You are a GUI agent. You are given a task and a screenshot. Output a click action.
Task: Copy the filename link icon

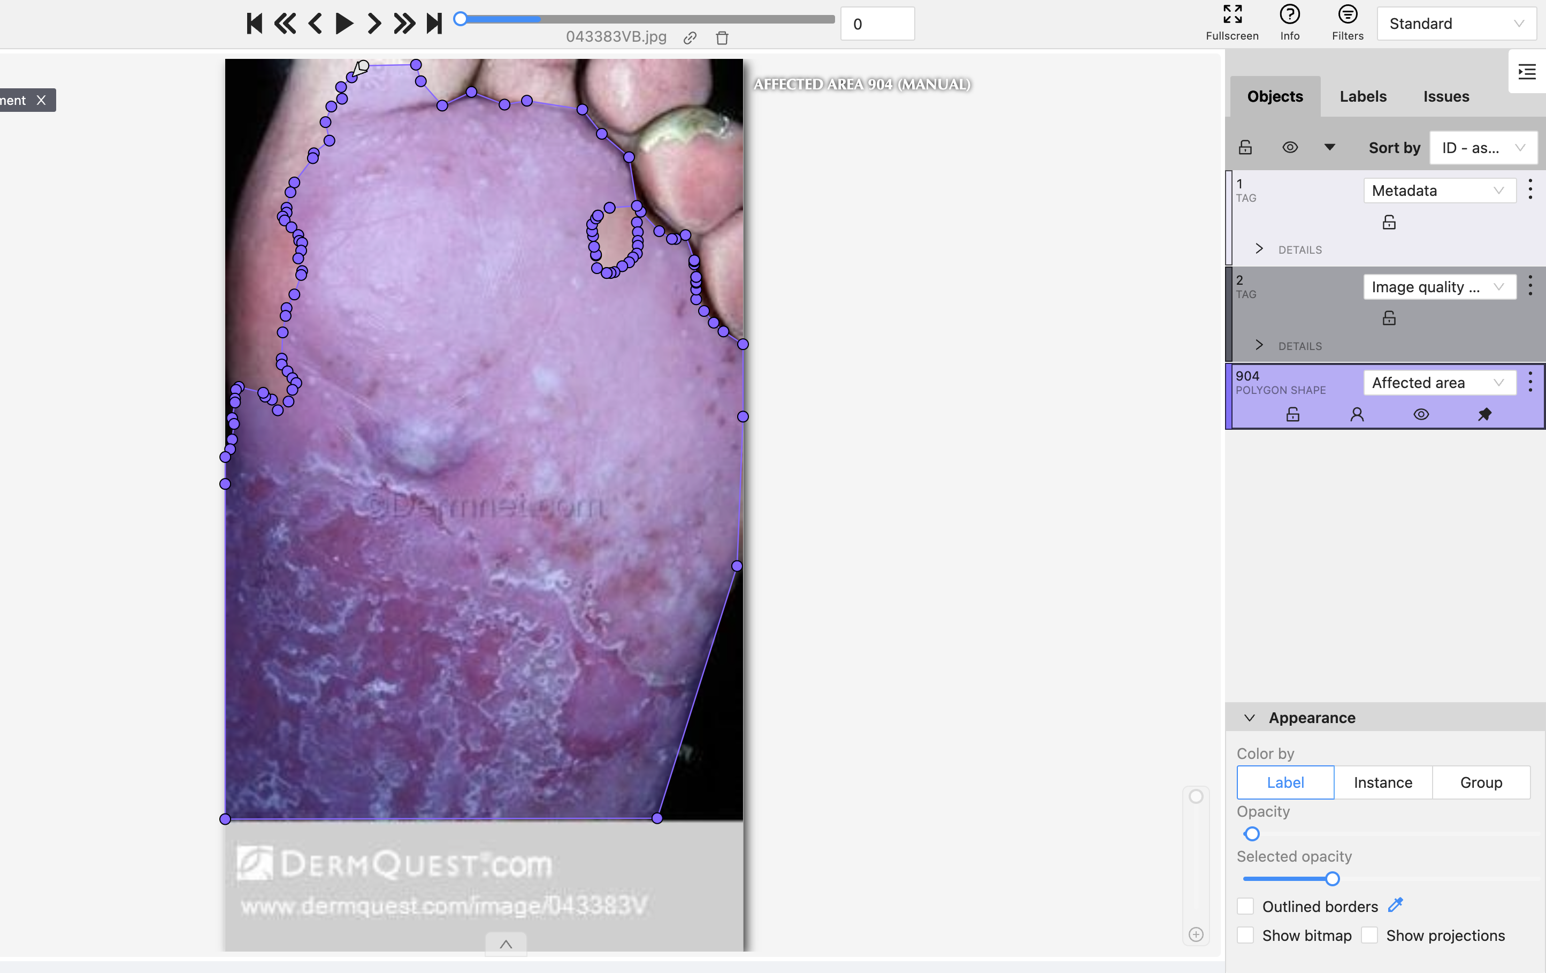[x=690, y=38]
